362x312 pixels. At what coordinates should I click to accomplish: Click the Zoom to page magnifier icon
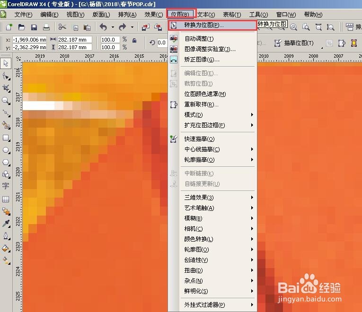tap(306, 27)
